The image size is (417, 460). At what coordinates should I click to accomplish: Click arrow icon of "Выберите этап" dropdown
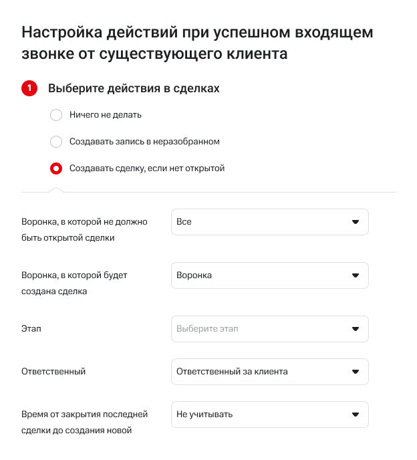pyautogui.click(x=356, y=329)
